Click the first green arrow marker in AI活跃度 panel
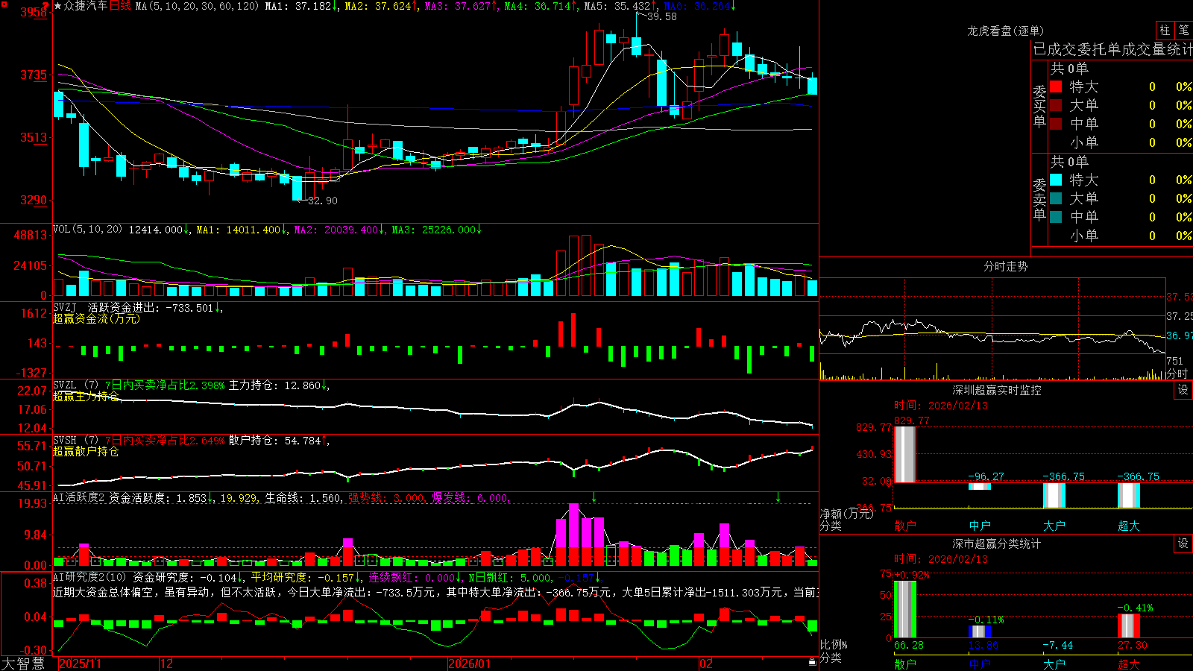1193x671 pixels. pyautogui.click(x=594, y=497)
